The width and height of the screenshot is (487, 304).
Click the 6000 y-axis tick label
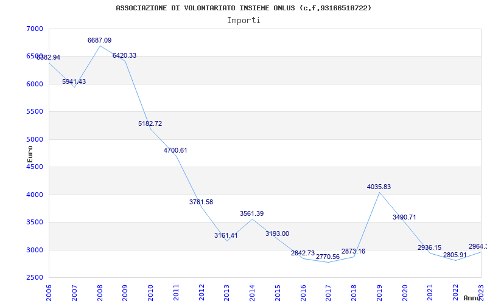click(x=33, y=84)
